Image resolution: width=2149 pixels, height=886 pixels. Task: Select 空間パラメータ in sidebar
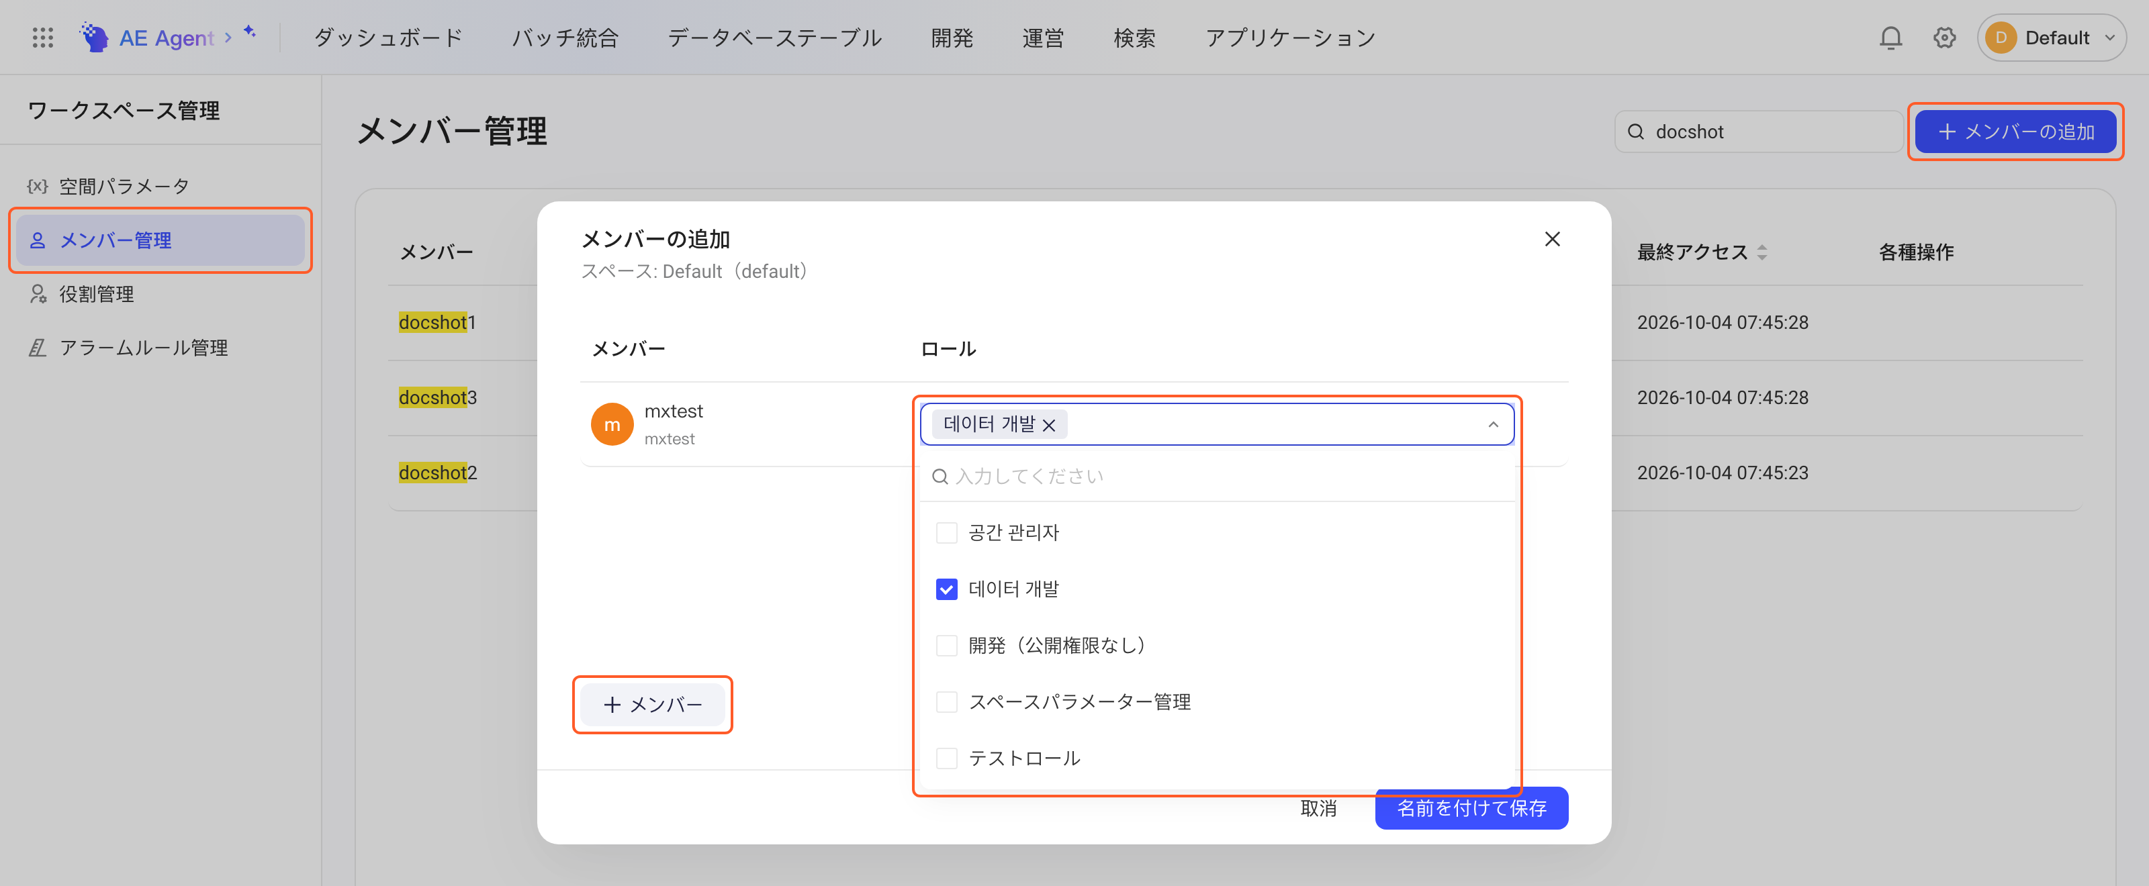(x=161, y=186)
